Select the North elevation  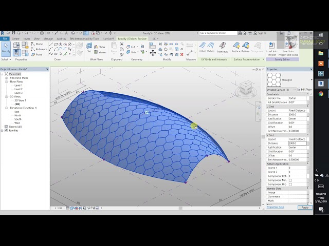(x=17, y=115)
